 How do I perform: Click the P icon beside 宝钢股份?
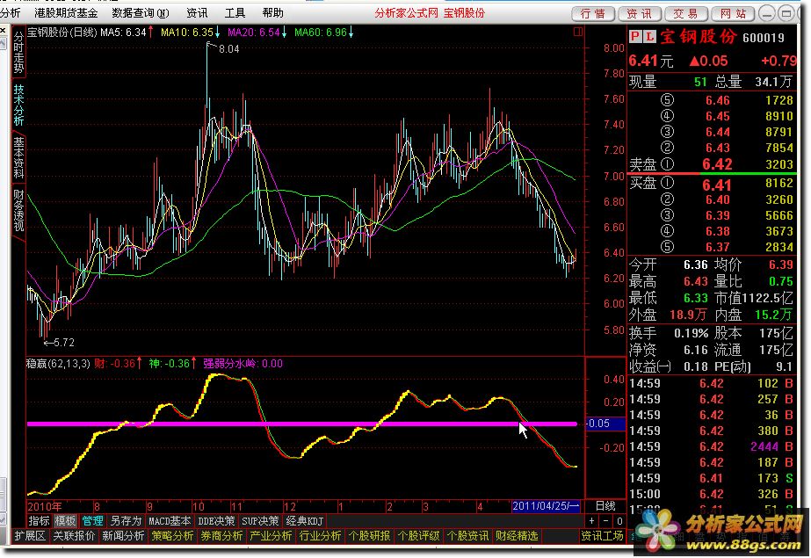pos(634,36)
